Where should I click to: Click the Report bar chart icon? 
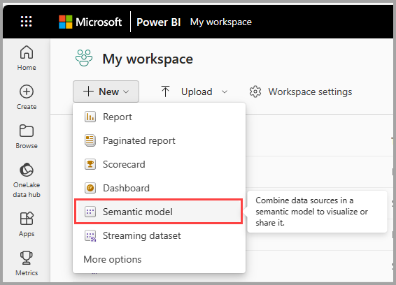click(90, 117)
